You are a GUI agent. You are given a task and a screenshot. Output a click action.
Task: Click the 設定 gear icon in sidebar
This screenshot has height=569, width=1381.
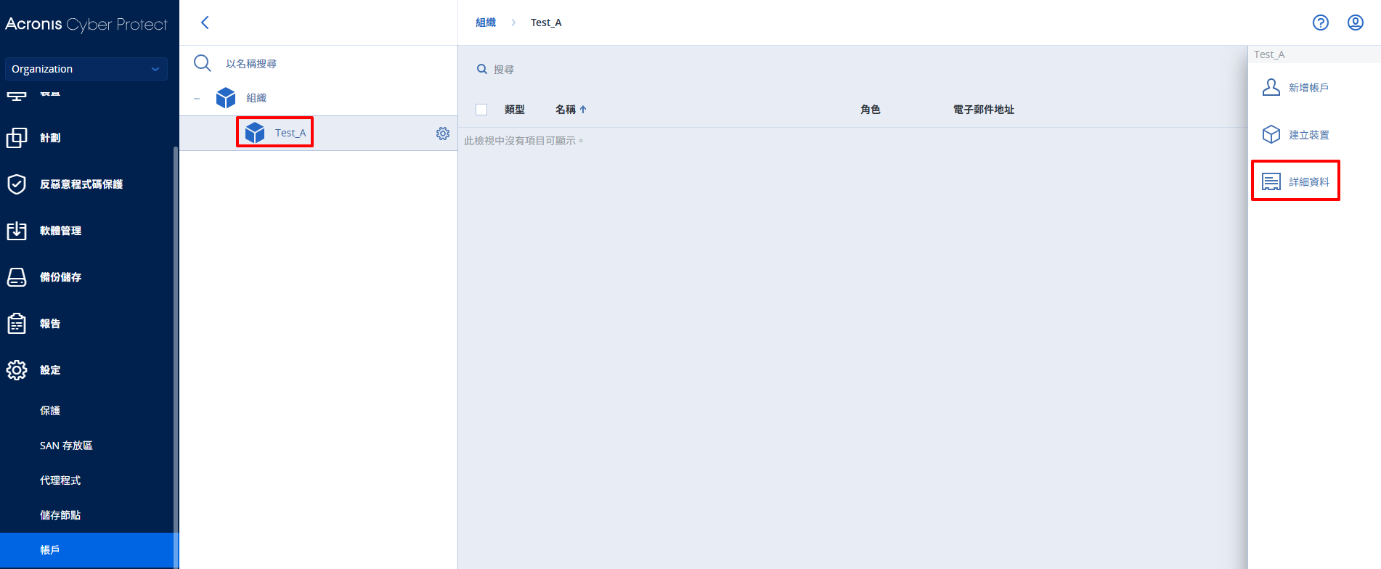click(x=17, y=370)
